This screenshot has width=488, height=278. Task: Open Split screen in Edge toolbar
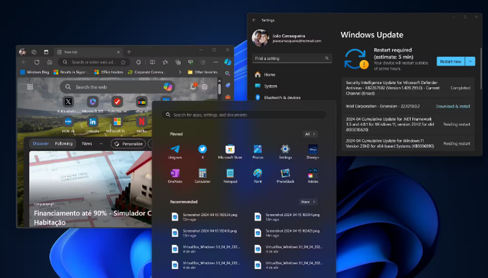152,63
